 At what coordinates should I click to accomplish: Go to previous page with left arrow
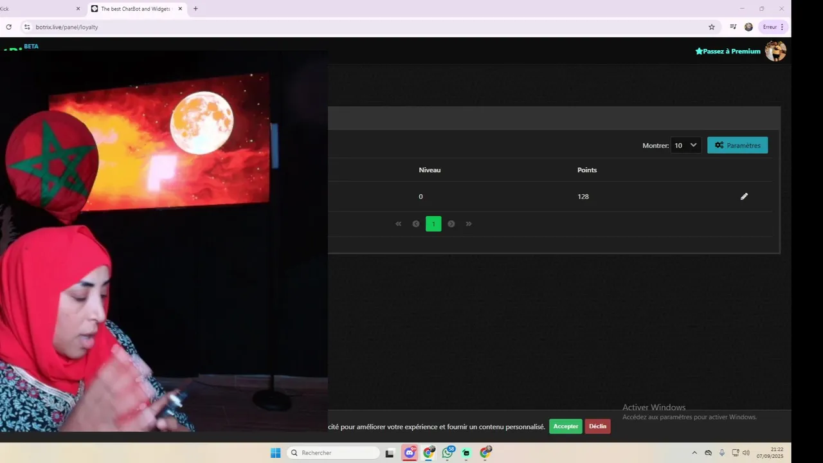[x=416, y=224]
